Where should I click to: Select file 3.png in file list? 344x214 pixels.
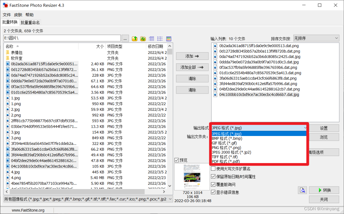click(x=16, y=138)
